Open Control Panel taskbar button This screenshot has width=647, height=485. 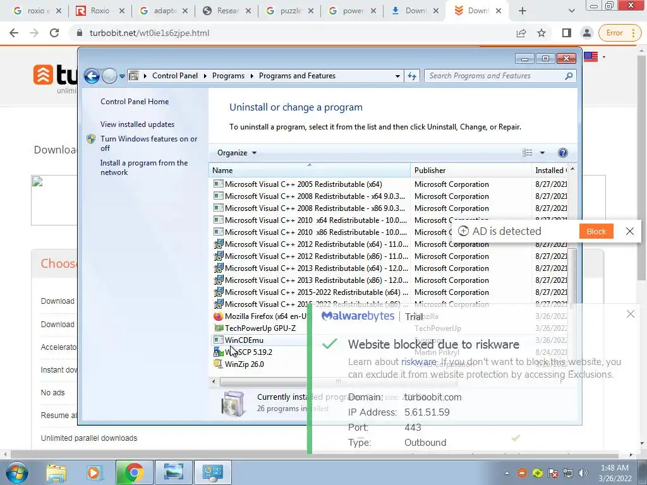point(213,472)
